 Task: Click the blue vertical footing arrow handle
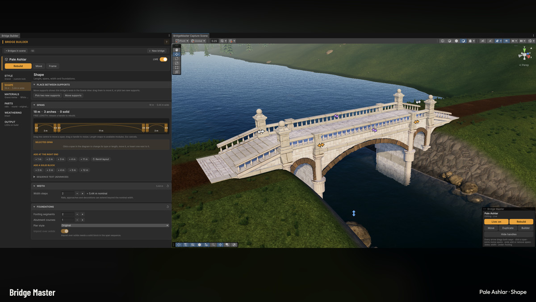click(x=354, y=213)
